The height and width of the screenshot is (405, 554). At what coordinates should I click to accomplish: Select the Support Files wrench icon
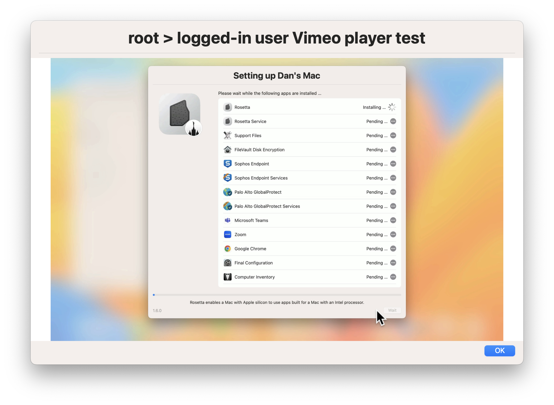[x=228, y=135]
